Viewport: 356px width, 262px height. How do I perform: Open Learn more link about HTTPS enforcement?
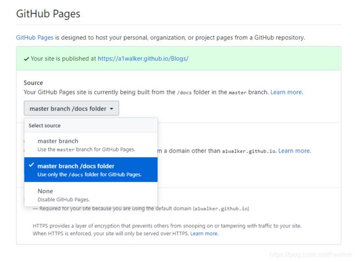click(204, 234)
